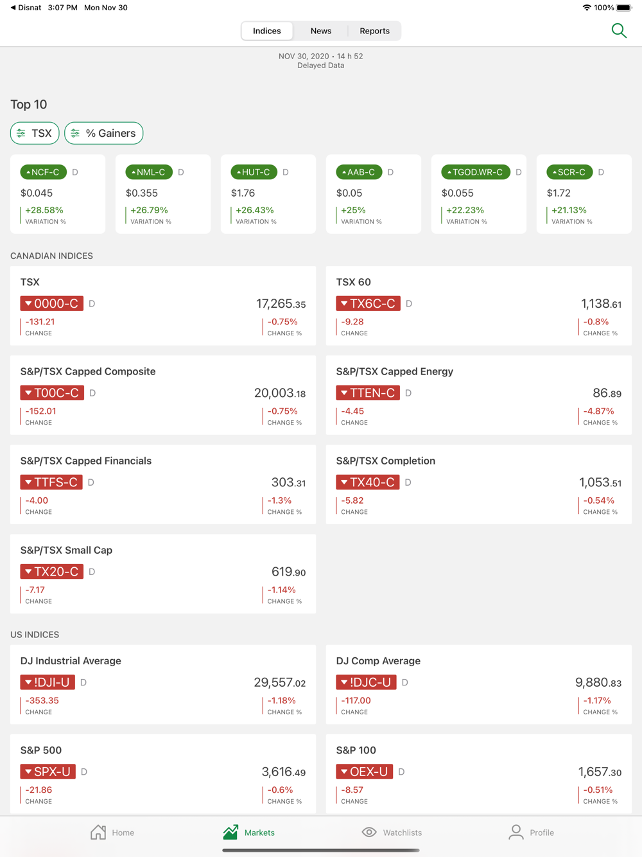Image resolution: width=642 pixels, height=857 pixels.
Task: Select the 0000-C TSX index badge
Action: click(52, 303)
